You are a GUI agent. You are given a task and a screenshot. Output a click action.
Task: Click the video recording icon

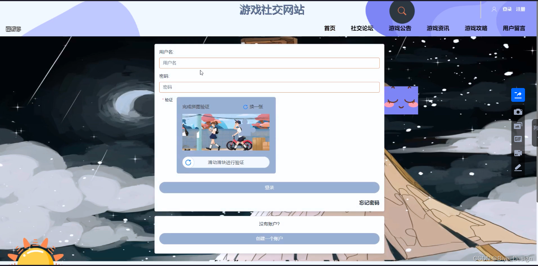[518, 153]
